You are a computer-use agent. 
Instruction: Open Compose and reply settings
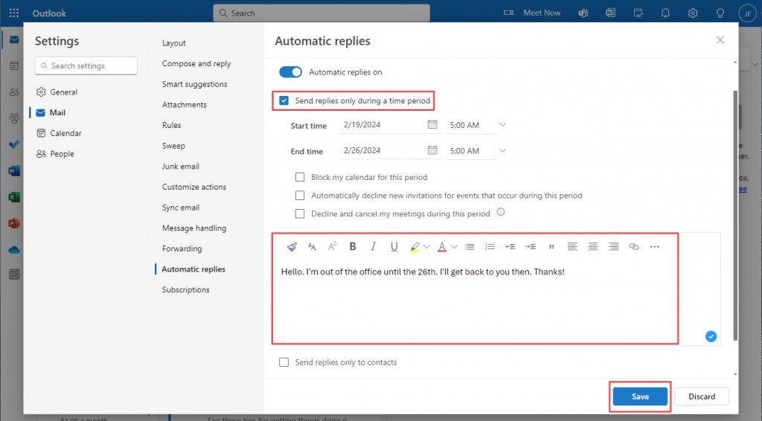(196, 64)
